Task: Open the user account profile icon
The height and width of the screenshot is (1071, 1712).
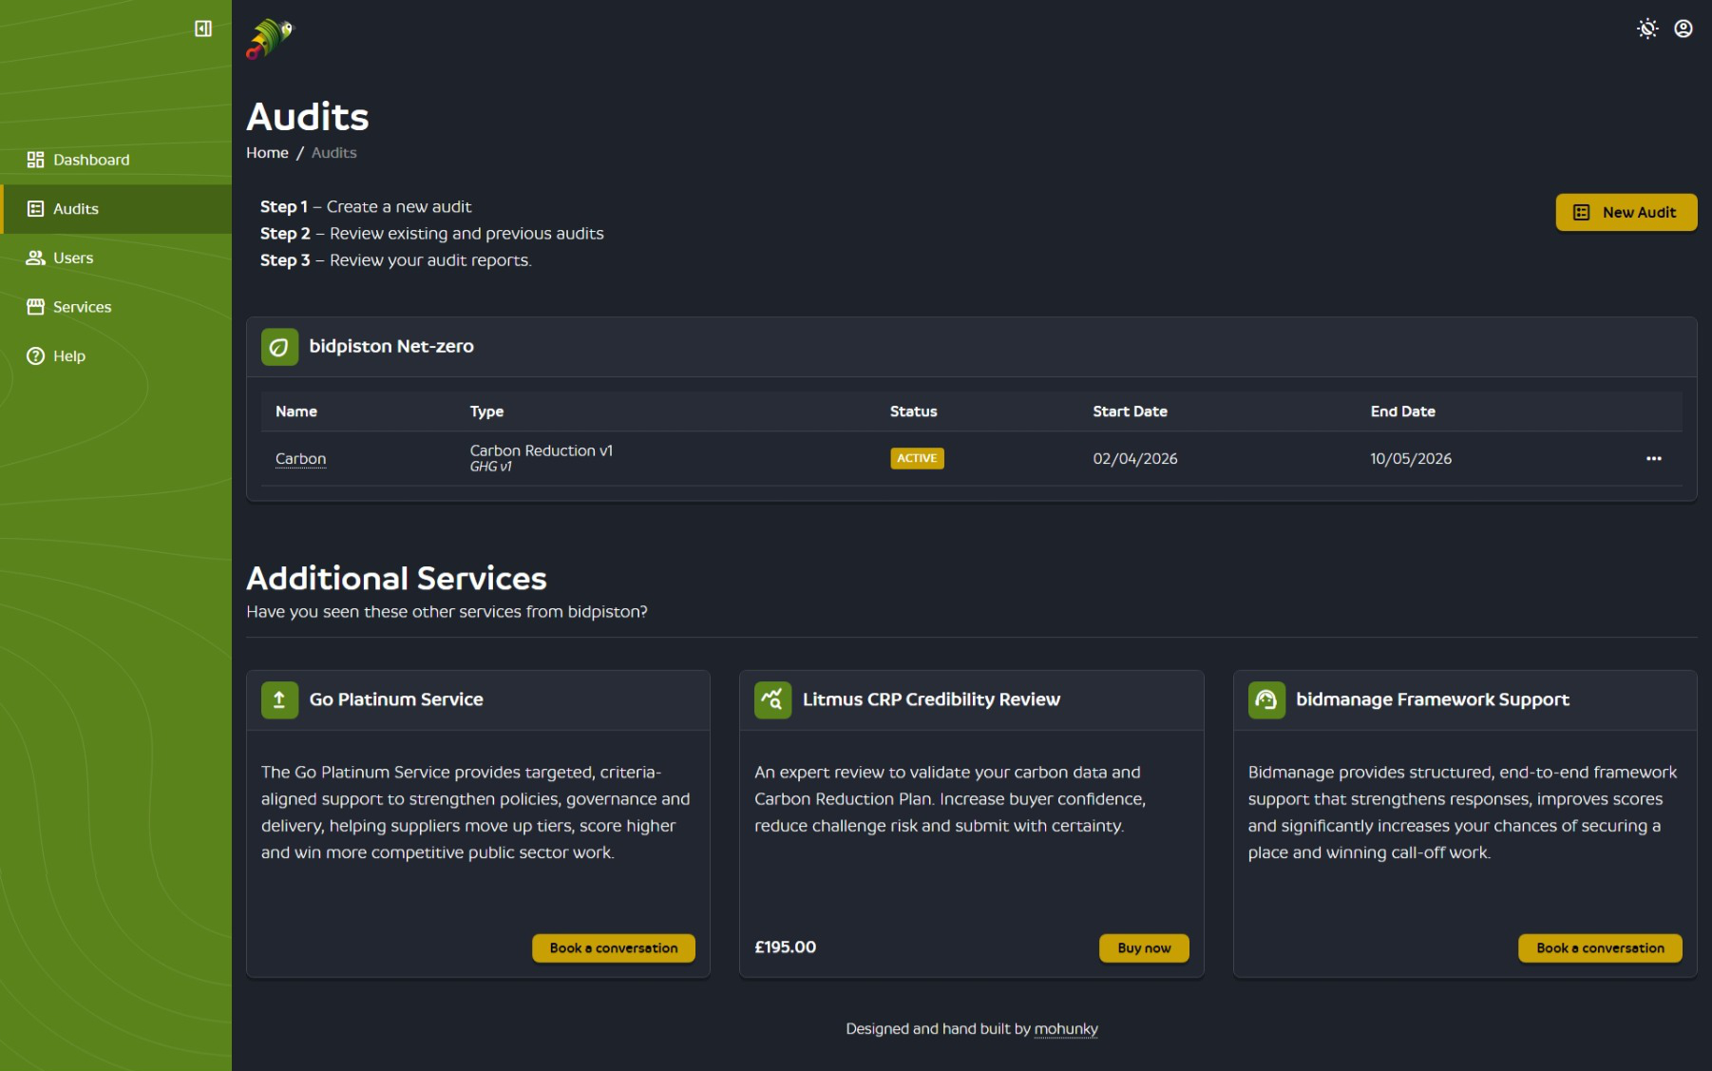Action: (x=1683, y=29)
